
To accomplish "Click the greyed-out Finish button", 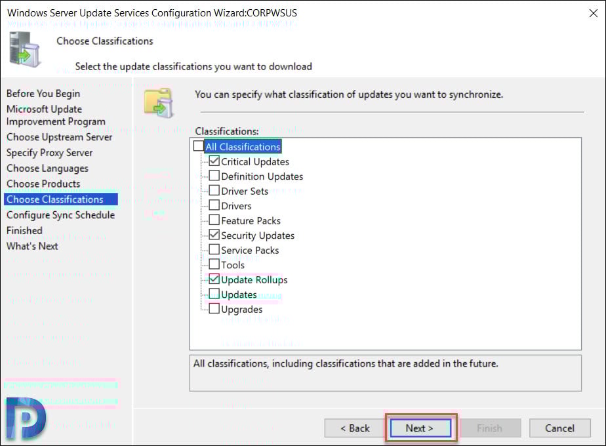I will tap(490, 428).
